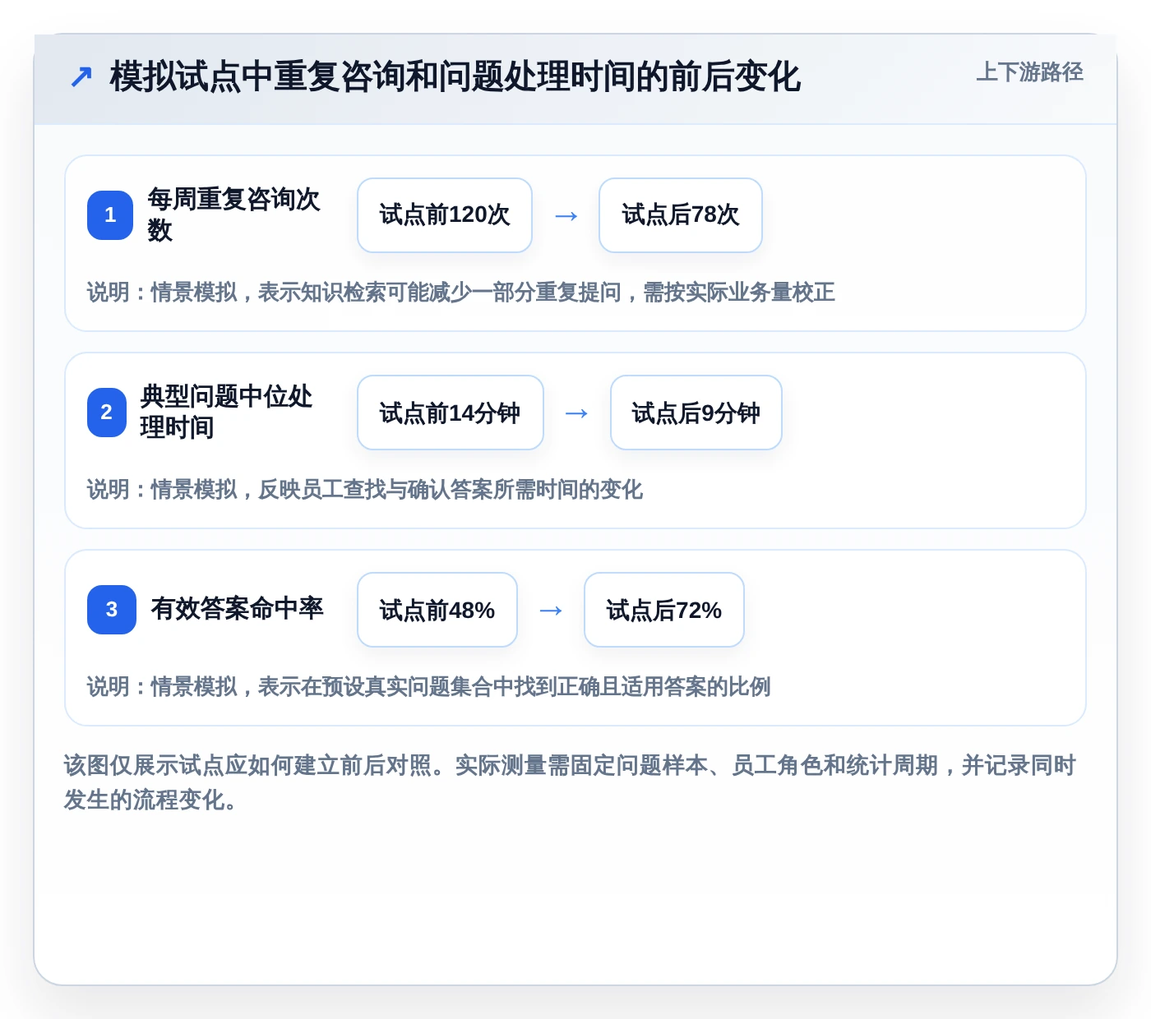This screenshot has width=1151, height=1019.
Task: Click the 试点后78次 chip
Action: tap(681, 215)
